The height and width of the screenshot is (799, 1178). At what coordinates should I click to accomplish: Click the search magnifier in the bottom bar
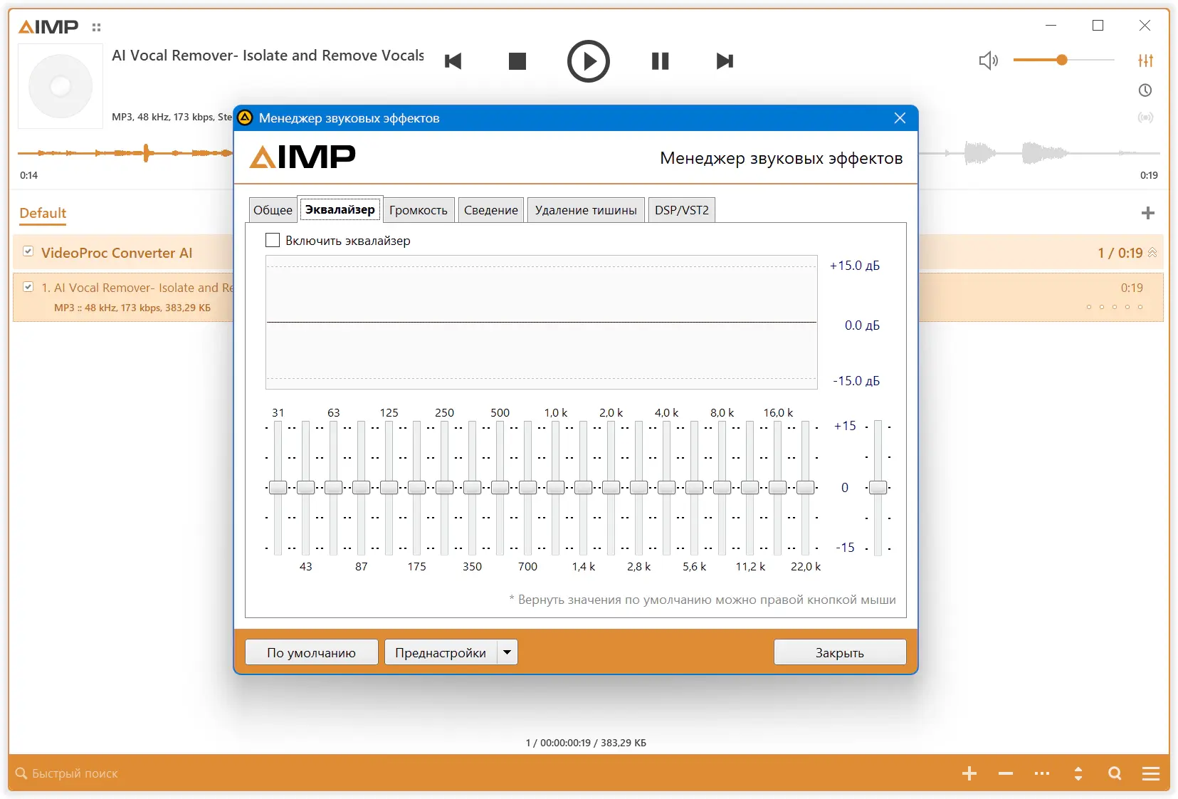coord(1115,773)
